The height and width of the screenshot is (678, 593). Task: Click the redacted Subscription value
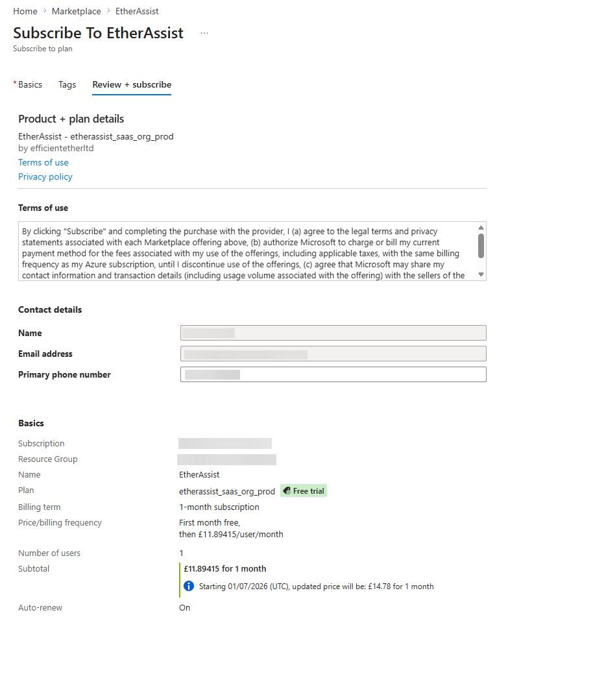(225, 443)
